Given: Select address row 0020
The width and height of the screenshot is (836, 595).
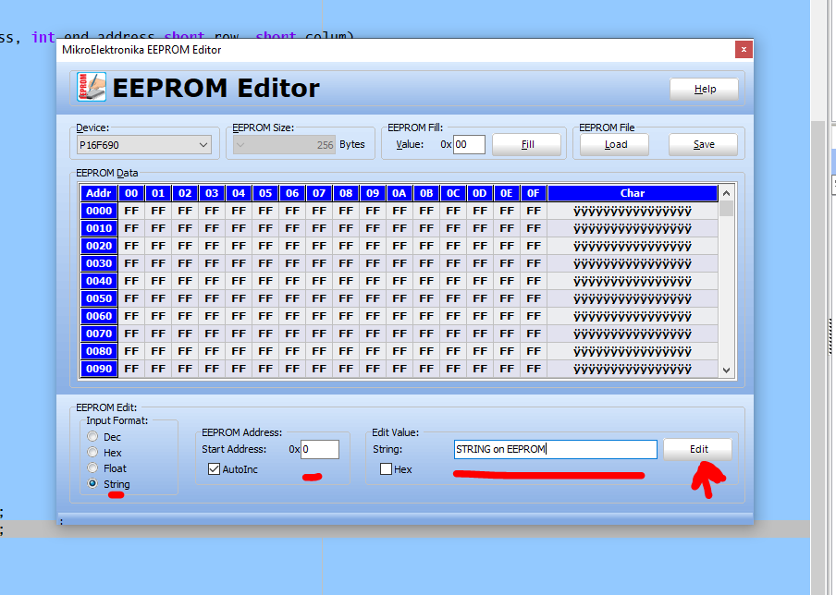Looking at the screenshot, I should click(99, 246).
